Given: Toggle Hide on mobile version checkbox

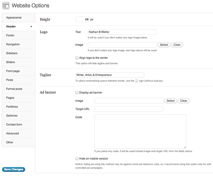Looking at the screenshot, I should pyautogui.click(x=77, y=159).
